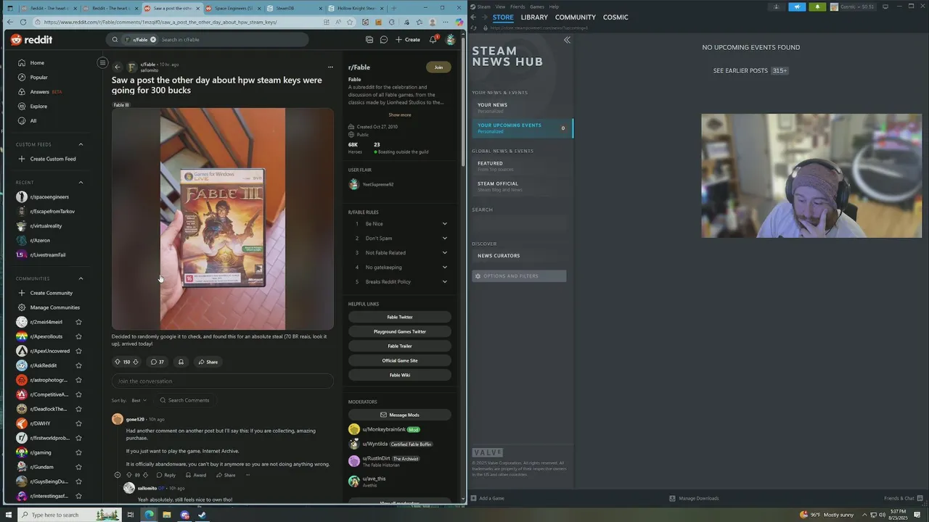929x522 pixels.
Task: Favorite r/ApexUncovered with its star
Action: pos(78,351)
